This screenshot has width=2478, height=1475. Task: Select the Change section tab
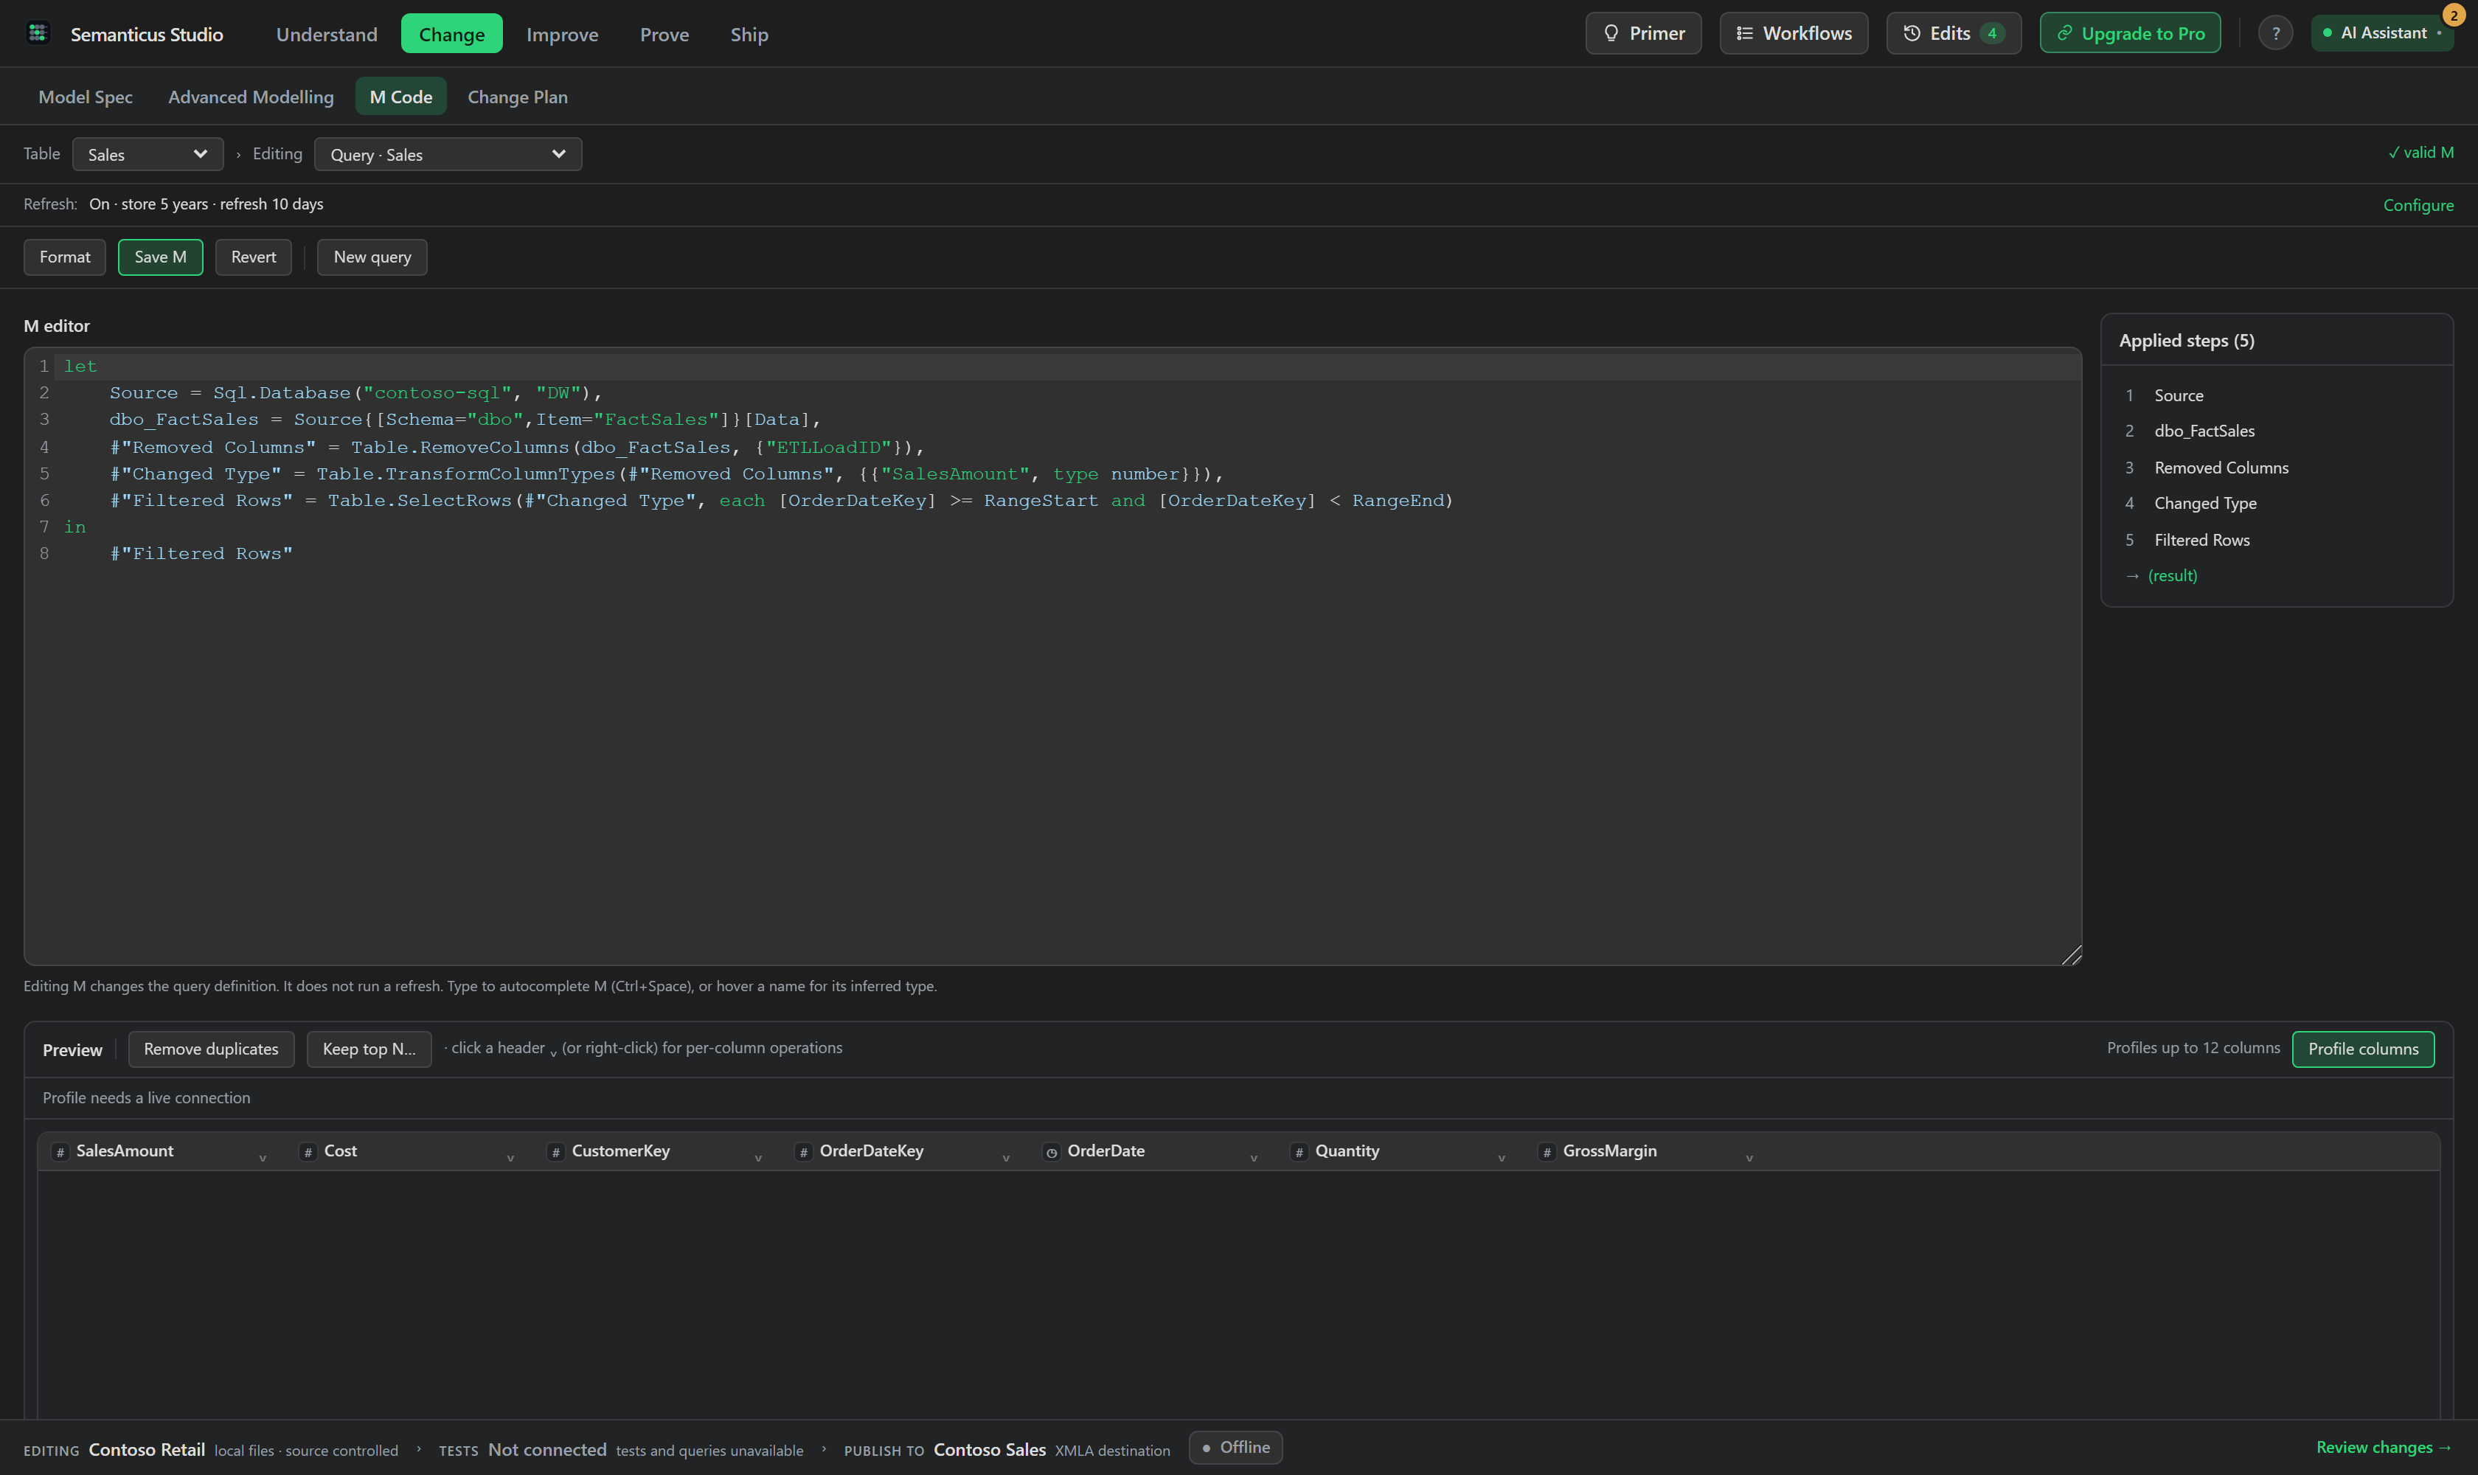[x=451, y=34]
